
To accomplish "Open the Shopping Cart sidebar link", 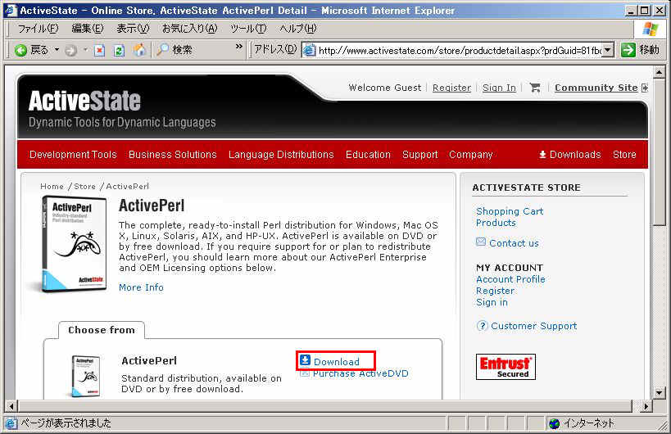I will [510, 211].
